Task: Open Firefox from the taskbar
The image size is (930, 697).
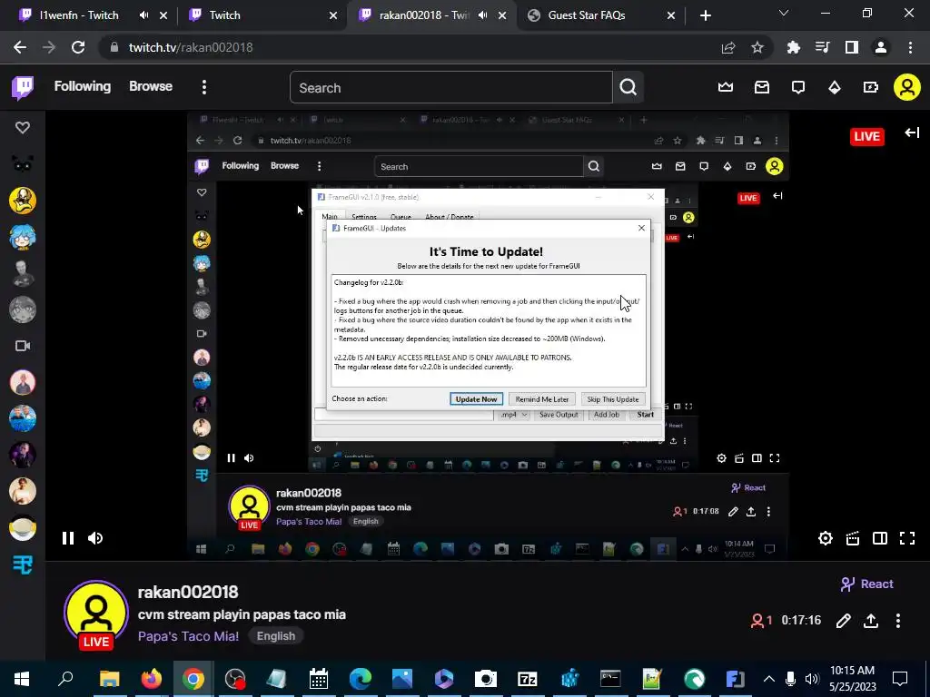Action: [152, 679]
